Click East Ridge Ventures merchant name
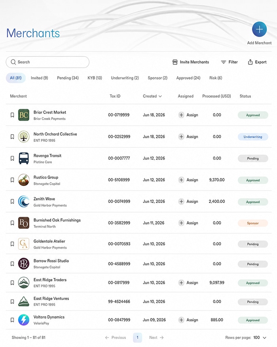277x347 pixels. [x=51, y=299]
